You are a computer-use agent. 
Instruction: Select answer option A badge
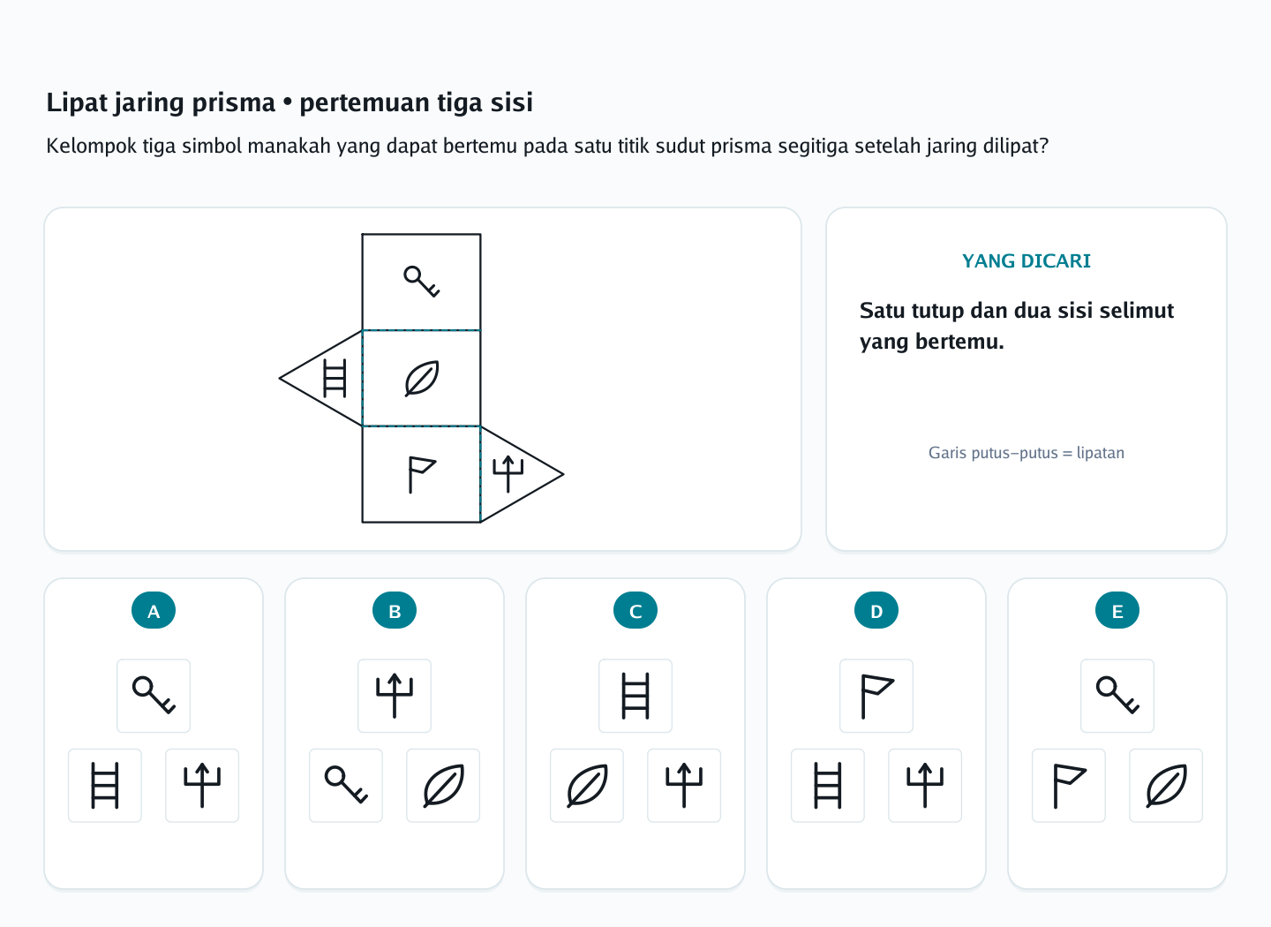[154, 611]
